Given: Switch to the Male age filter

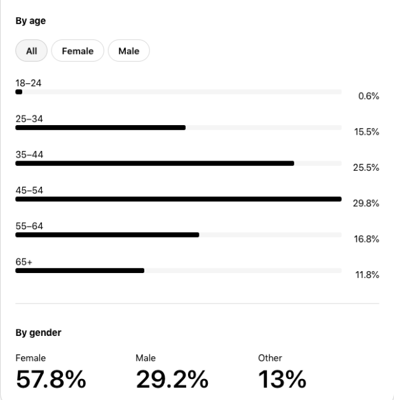Looking at the screenshot, I should tap(128, 51).
